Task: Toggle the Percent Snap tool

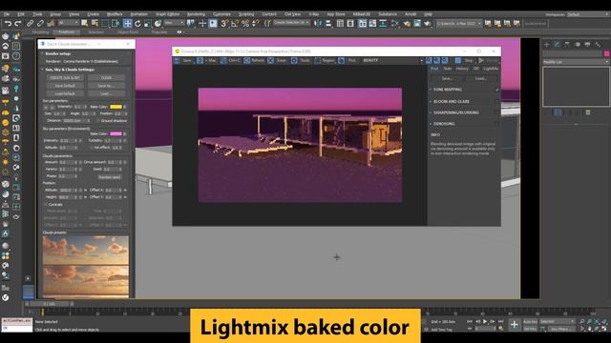Action: 245,24
